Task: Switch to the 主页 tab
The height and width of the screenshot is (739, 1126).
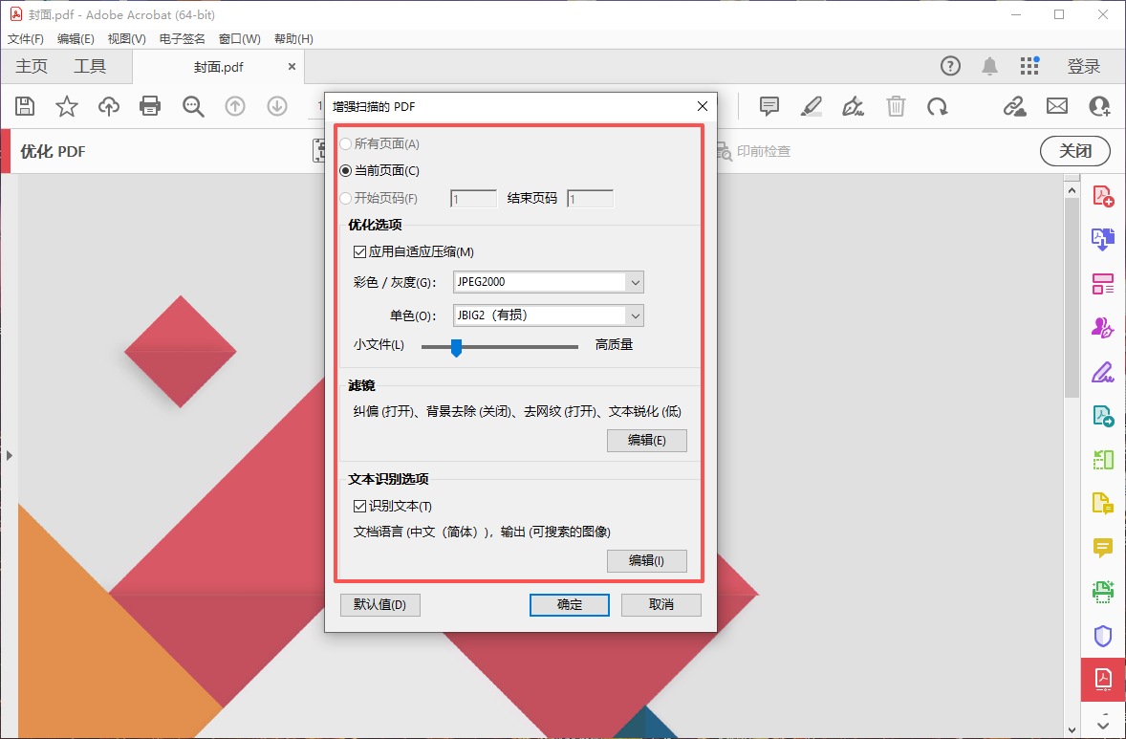Action: (x=32, y=67)
